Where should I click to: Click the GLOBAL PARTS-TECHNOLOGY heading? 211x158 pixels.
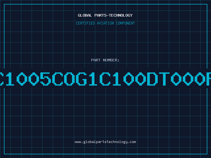coord(105,15)
